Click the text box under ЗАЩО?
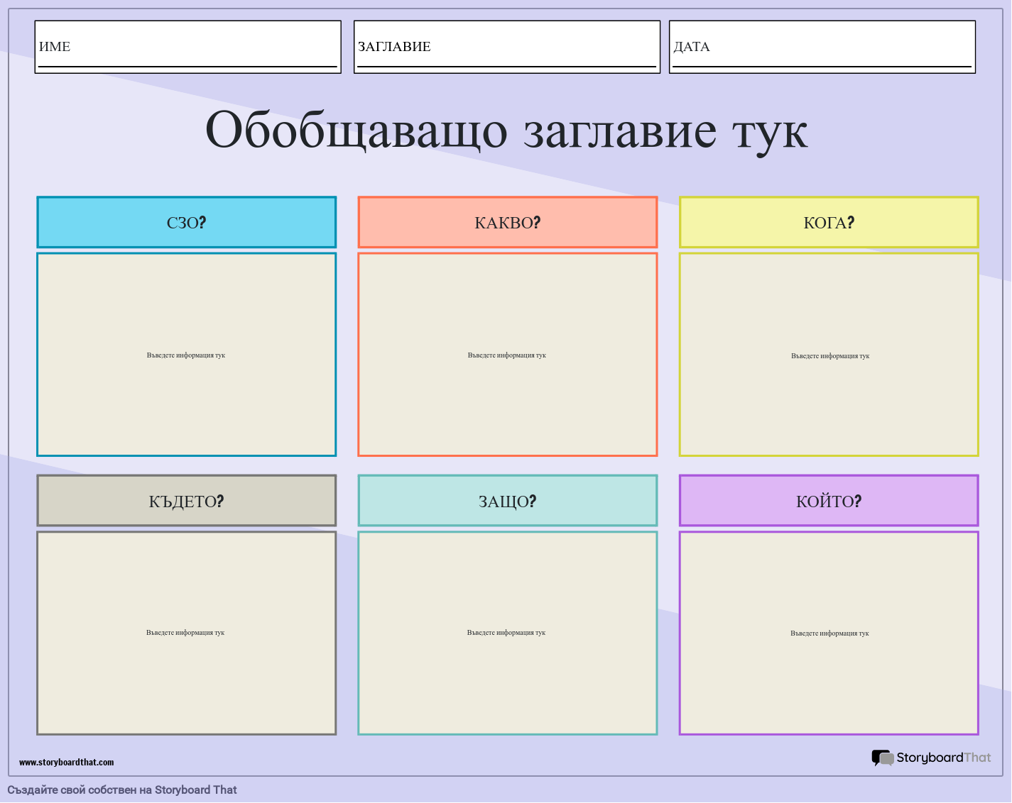 coord(507,631)
